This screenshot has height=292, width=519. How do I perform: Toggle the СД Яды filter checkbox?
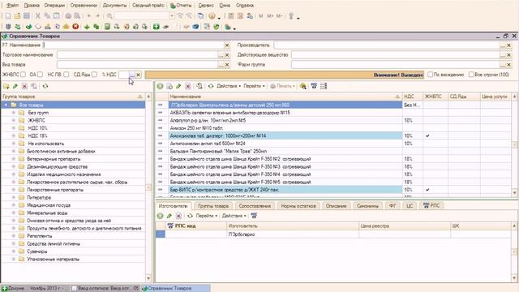coord(95,75)
